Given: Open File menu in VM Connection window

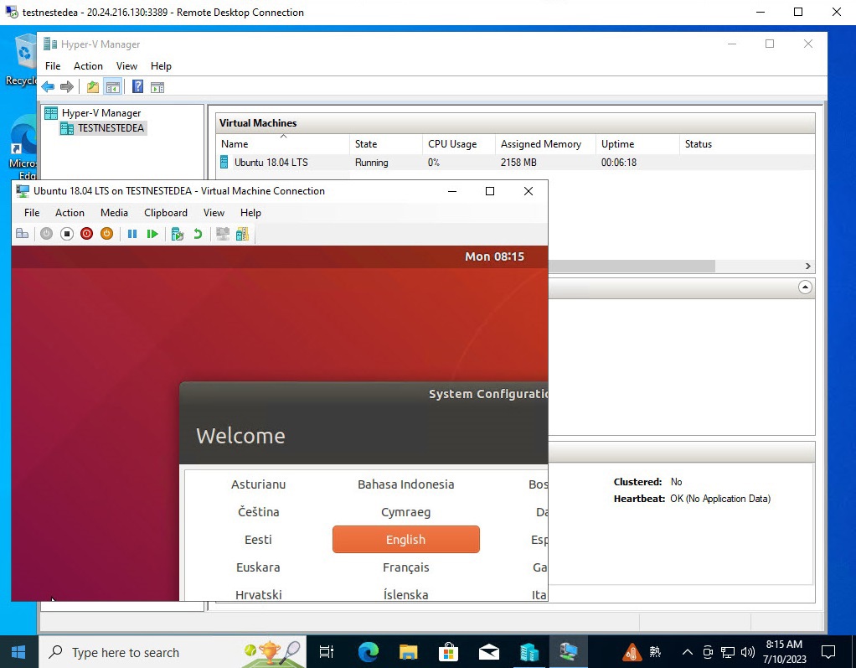Looking at the screenshot, I should [32, 213].
